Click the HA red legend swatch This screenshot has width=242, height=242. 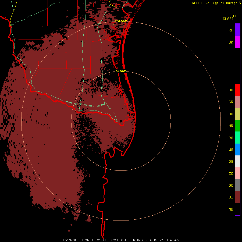(237, 90)
